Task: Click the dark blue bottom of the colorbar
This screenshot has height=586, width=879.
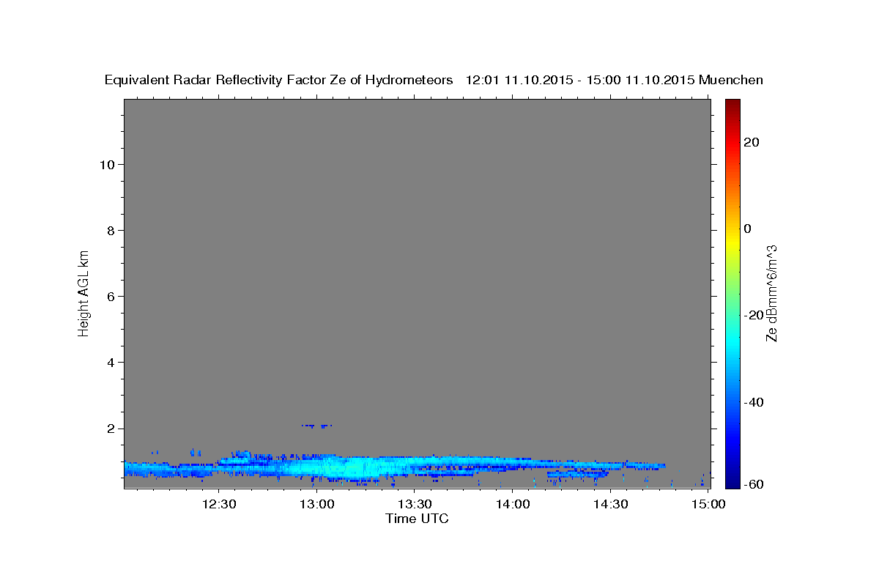Action: point(733,480)
